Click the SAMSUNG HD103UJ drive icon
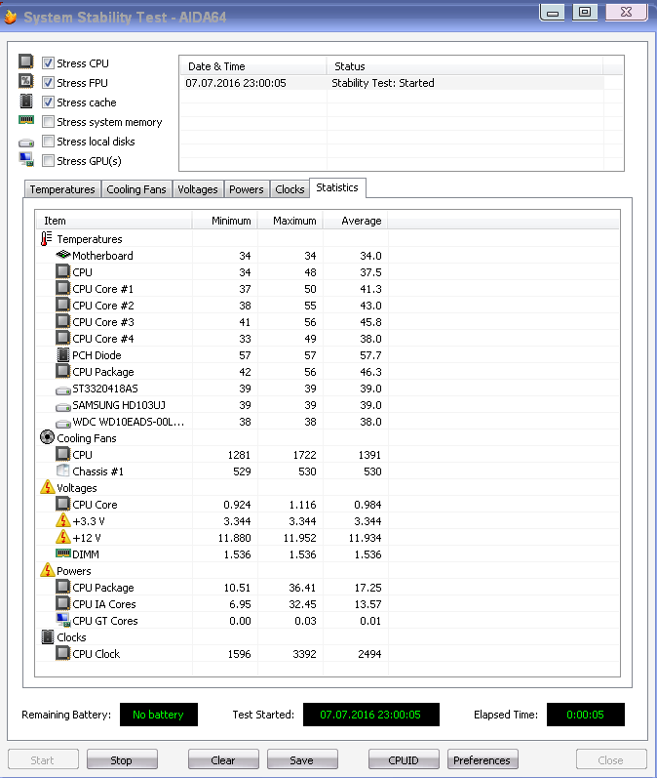The height and width of the screenshot is (778, 657). point(63,407)
